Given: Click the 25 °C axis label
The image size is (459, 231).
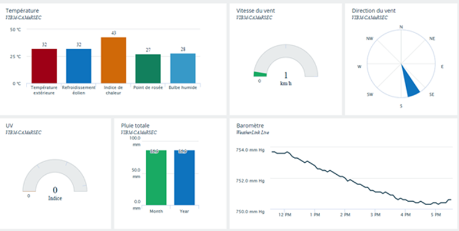Looking at the screenshot, I should [x=16, y=57].
